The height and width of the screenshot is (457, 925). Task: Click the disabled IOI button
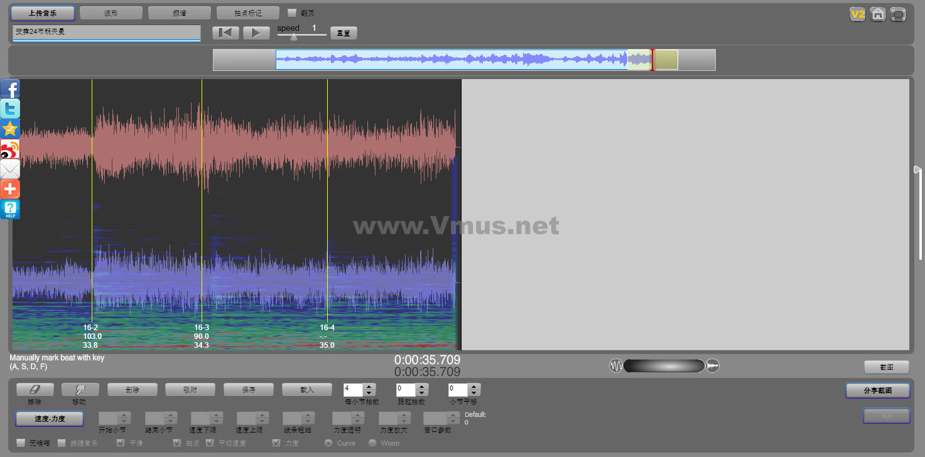(887, 416)
